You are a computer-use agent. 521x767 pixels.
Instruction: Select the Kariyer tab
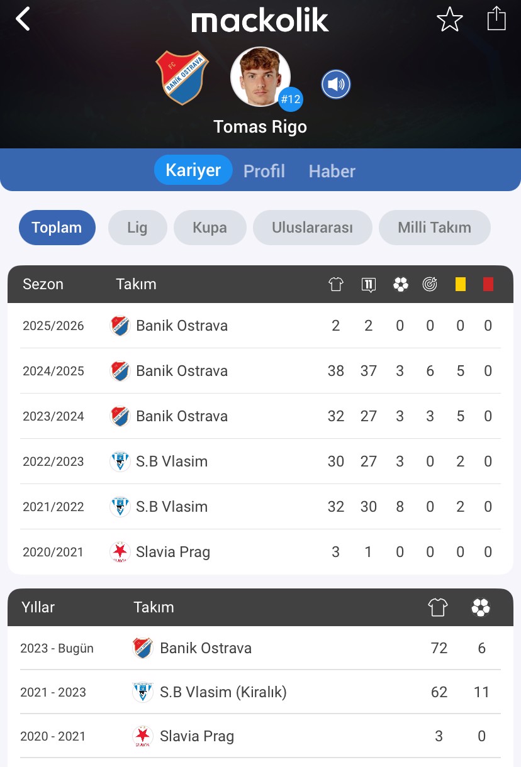[193, 170]
